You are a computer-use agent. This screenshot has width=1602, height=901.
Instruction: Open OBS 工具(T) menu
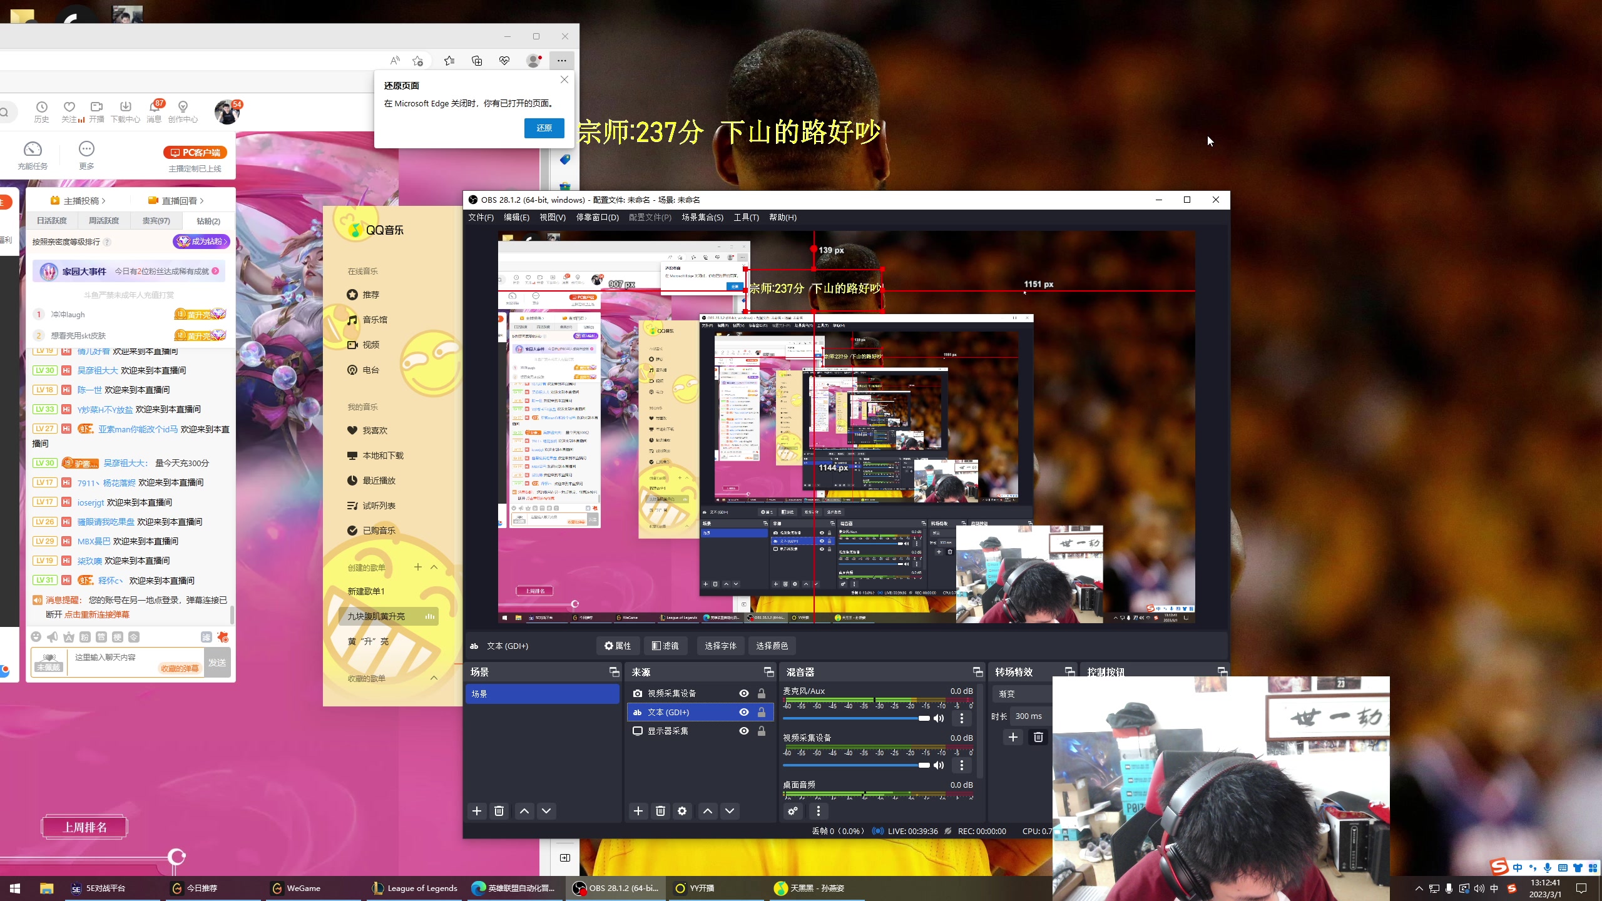pos(746,217)
